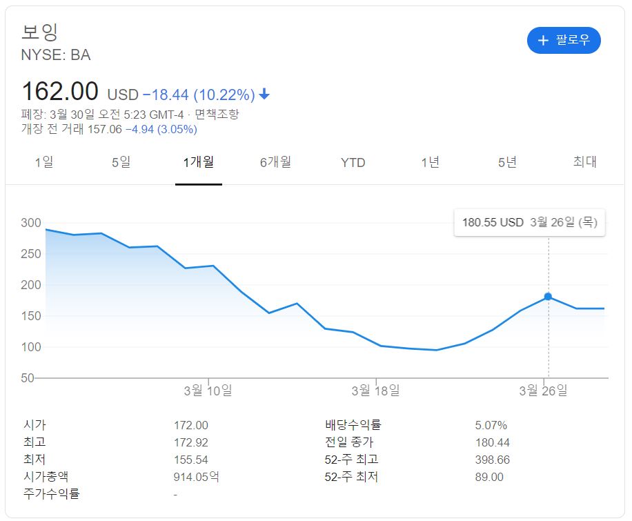Select the 5일 time range tab

click(121, 162)
